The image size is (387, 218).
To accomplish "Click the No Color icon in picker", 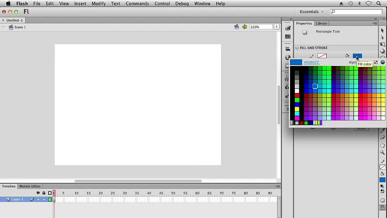I will [376, 62].
